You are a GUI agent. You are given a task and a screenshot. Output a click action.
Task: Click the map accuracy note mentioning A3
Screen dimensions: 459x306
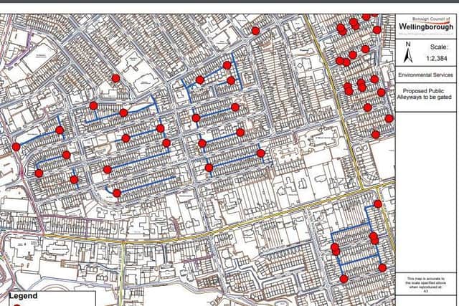tap(425, 285)
